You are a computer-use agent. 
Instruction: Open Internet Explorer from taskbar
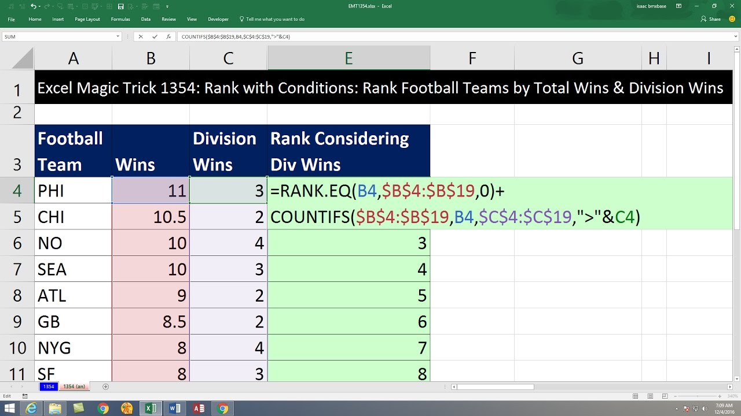point(31,408)
